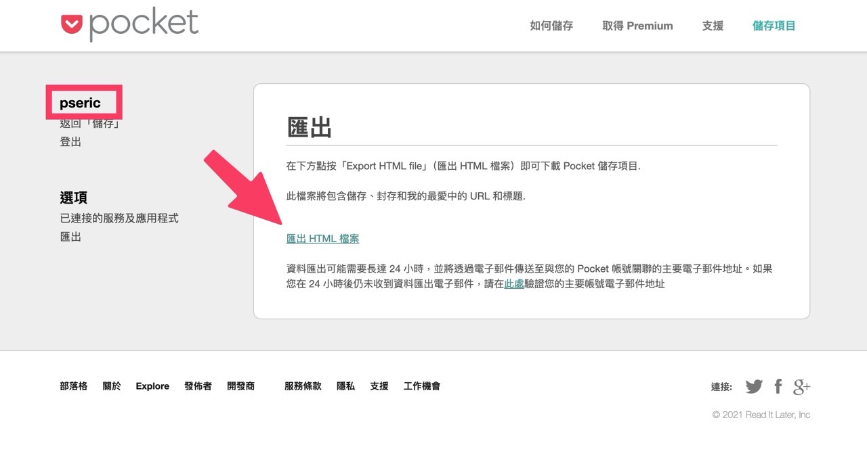Open 隱私 footer link
This screenshot has height=464, width=867.
pyautogui.click(x=345, y=386)
